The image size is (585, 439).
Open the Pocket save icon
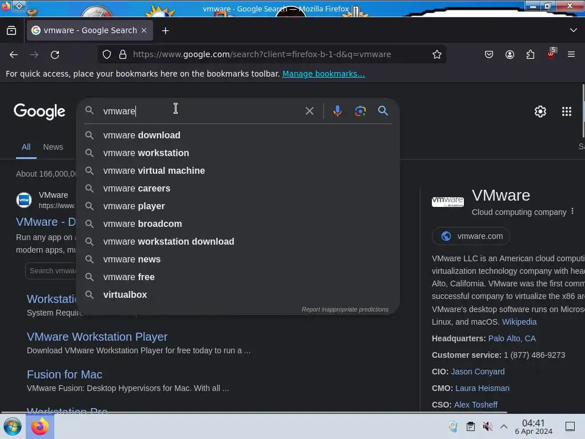489,54
